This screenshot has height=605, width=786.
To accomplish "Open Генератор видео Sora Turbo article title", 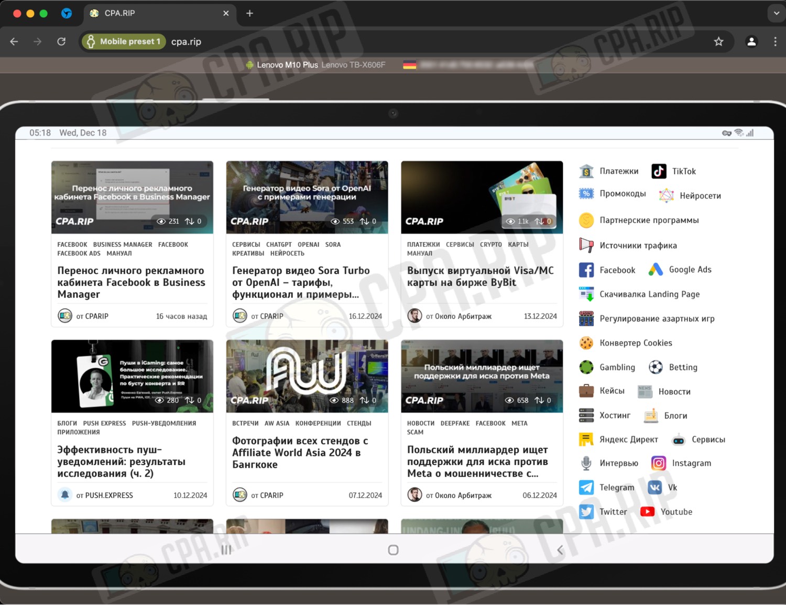I will (301, 282).
